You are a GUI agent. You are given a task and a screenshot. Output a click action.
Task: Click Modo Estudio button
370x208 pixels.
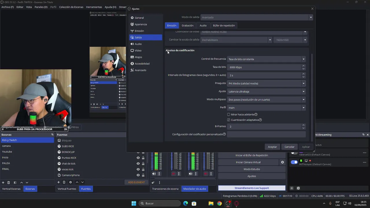(252, 169)
